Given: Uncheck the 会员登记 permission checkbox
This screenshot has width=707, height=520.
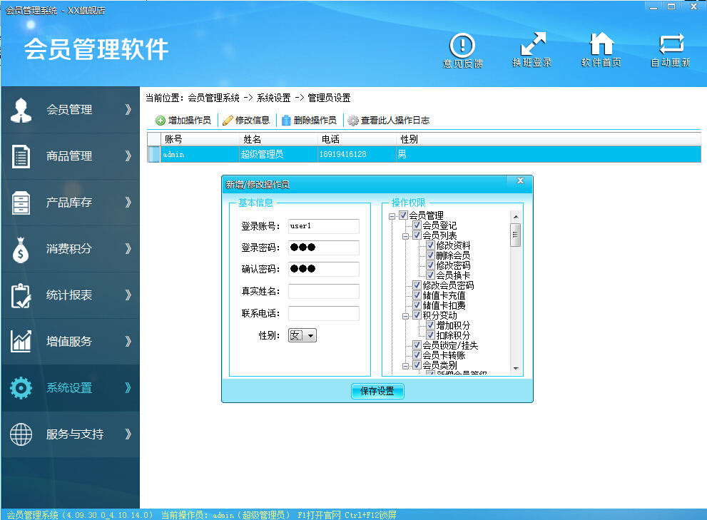Looking at the screenshot, I should [x=417, y=225].
